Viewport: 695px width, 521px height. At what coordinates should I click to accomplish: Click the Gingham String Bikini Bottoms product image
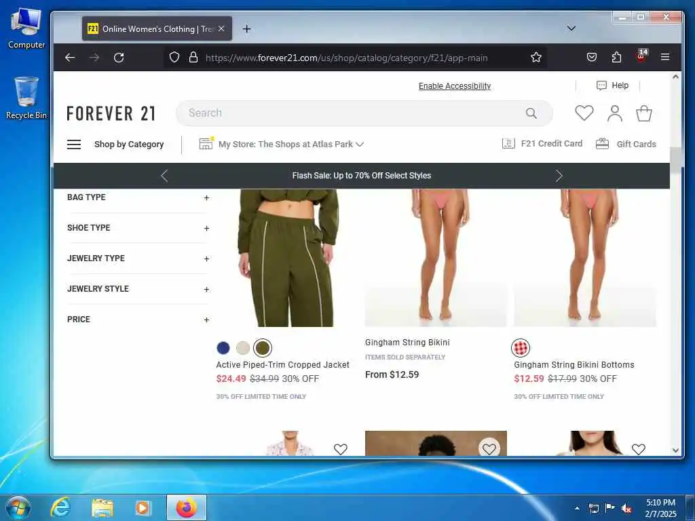585,258
